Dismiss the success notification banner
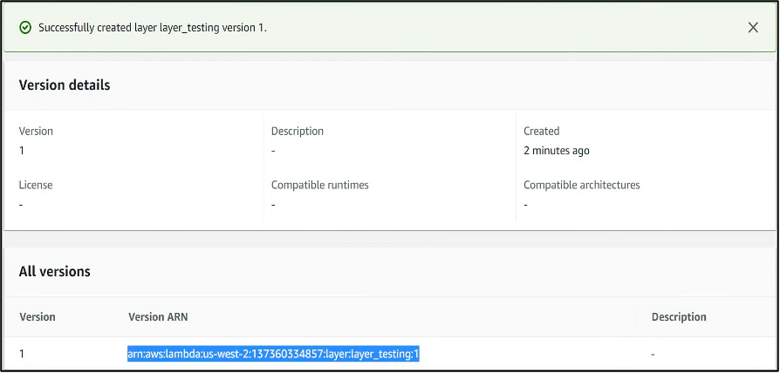 (753, 27)
